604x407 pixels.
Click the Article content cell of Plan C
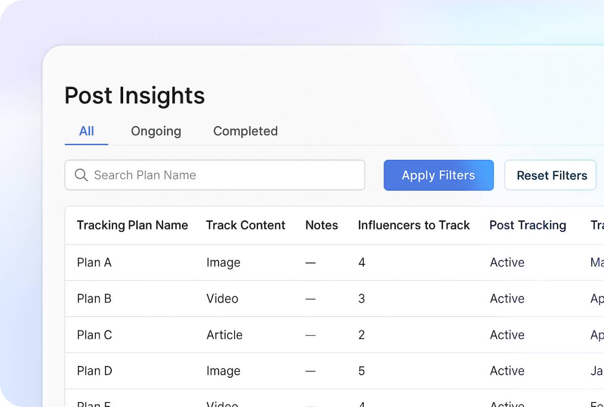pos(224,335)
